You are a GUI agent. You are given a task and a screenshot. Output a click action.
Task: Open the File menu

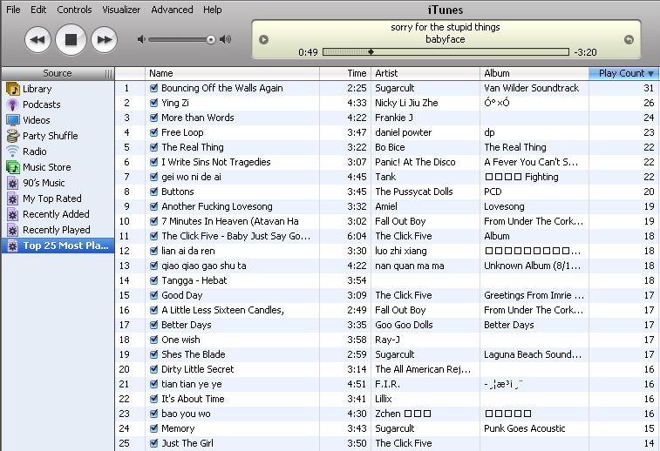pyautogui.click(x=13, y=10)
